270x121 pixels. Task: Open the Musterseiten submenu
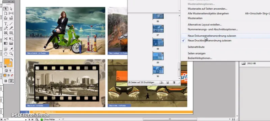pos(195,18)
